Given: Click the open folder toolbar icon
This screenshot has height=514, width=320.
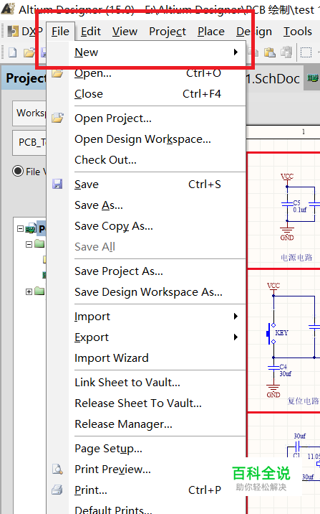Looking at the screenshot, I should 29,52.
